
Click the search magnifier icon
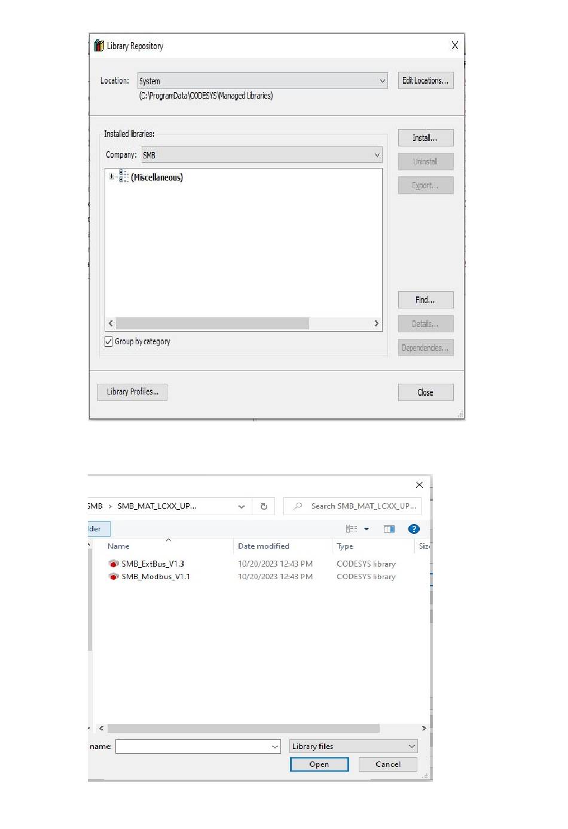(298, 506)
